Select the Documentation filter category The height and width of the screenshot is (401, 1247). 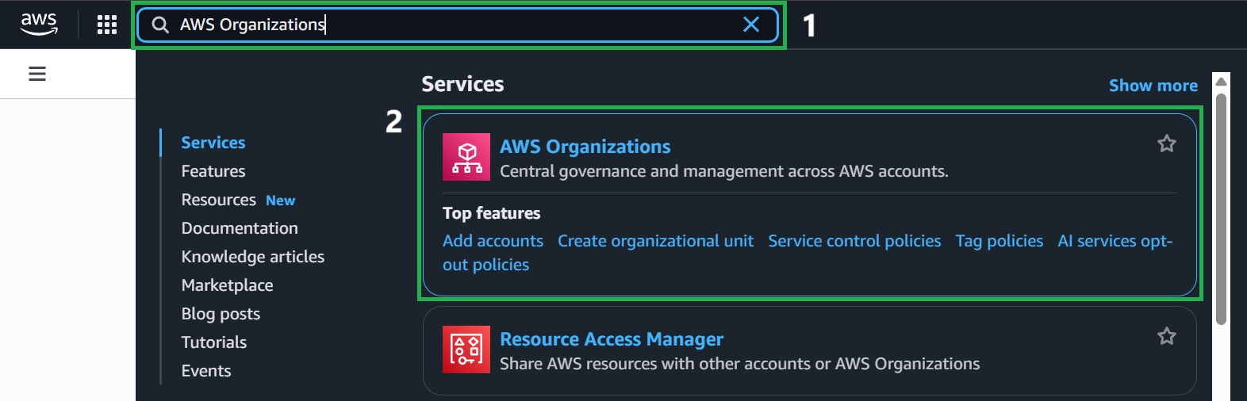point(240,228)
